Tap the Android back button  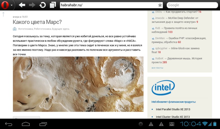(x=9, y=124)
